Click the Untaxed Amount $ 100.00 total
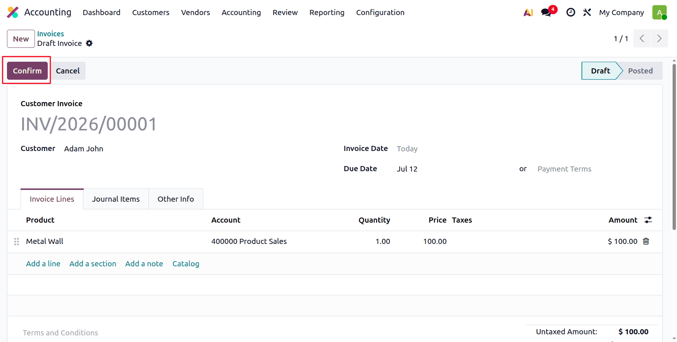The image size is (677, 342). 634,332
